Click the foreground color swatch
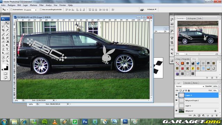This screenshot has width=222, height=125. click(4, 66)
